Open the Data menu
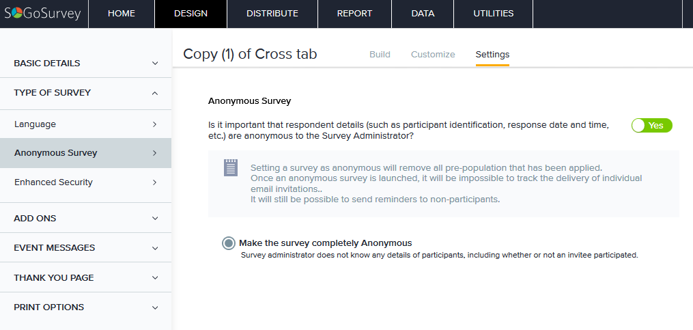The image size is (693, 330). tap(423, 14)
